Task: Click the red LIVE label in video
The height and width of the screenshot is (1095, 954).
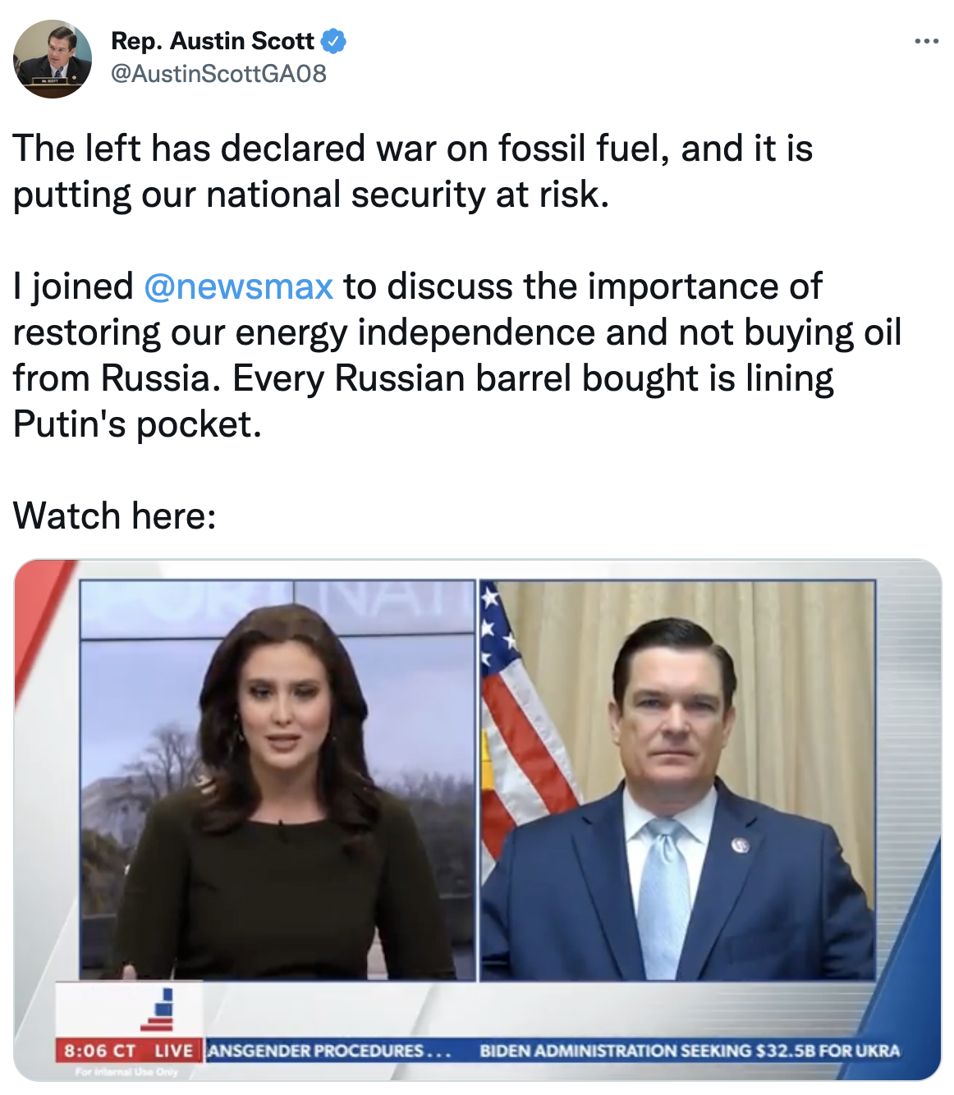Action: pos(173,1051)
